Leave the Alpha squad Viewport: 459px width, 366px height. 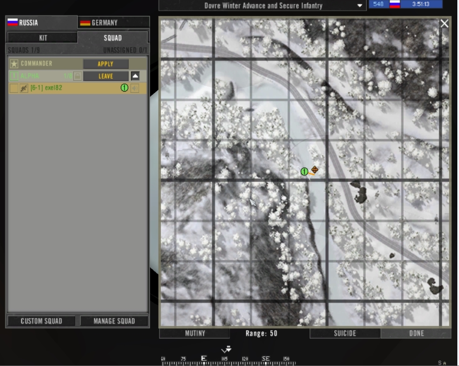click(106, 76)
